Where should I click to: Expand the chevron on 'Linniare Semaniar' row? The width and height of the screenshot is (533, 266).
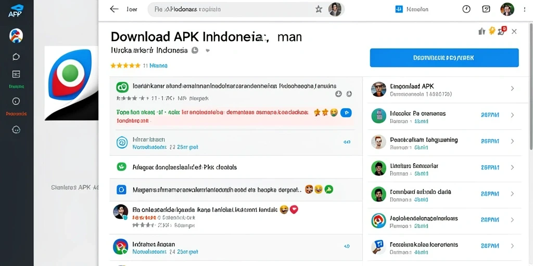click(x=512, y=167)
